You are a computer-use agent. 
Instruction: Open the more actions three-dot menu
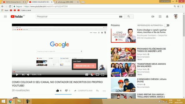pyautogui.click(x=104, y=91)
